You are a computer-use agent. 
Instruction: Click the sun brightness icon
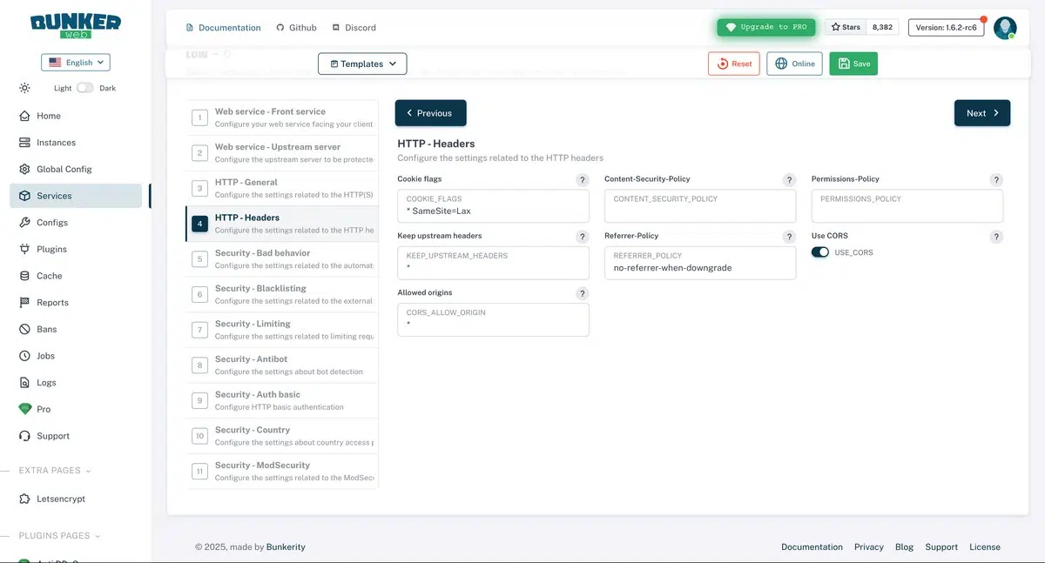click(24, 88)
